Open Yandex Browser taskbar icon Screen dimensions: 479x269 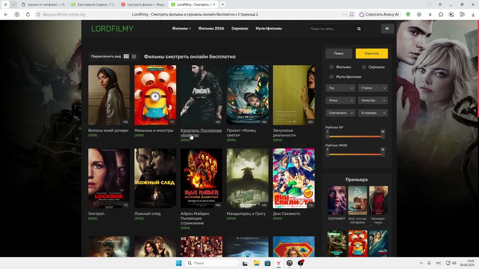tap(279, 263)
